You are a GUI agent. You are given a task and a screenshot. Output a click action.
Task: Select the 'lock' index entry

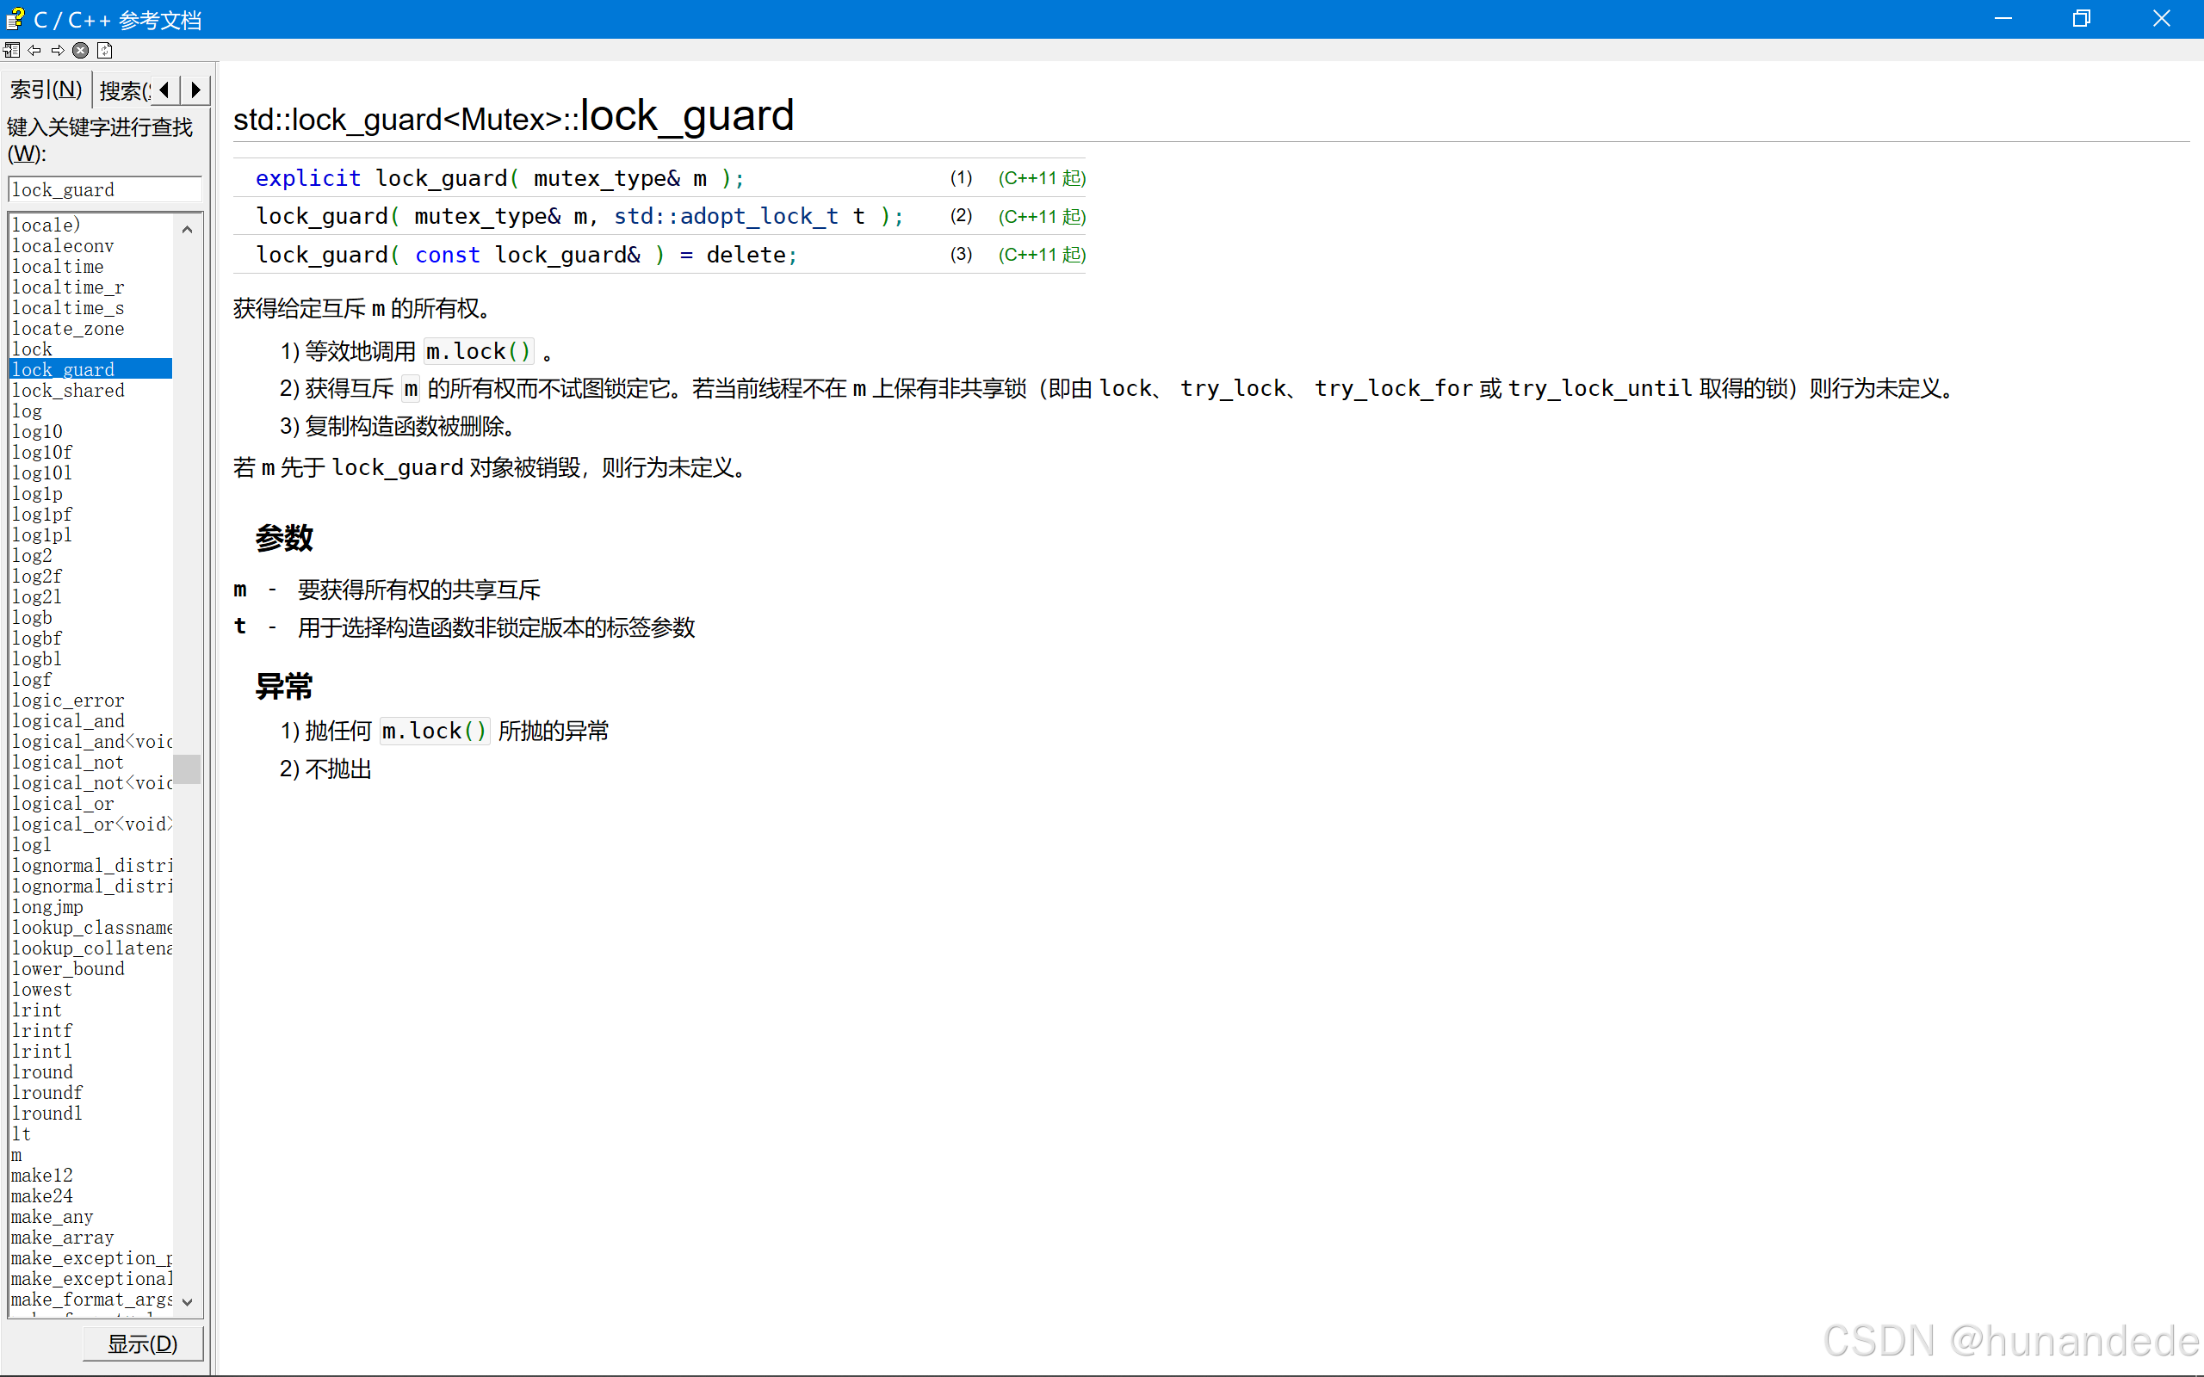[x=32, y=349]
